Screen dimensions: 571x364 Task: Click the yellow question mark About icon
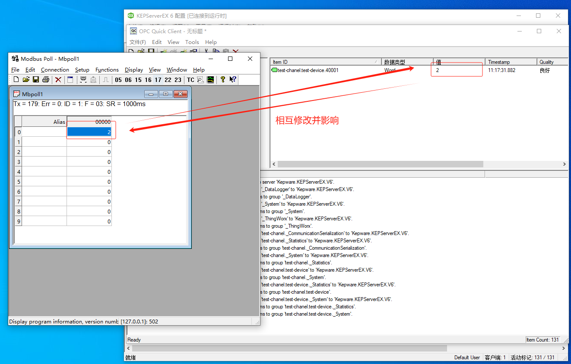pyautogui.click(x=223, y=80)
